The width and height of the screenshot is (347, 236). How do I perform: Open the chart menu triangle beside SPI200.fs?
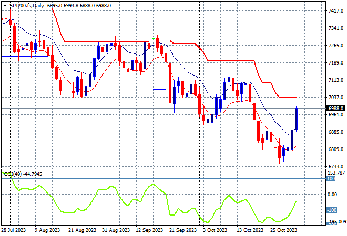tap(5, 6)
